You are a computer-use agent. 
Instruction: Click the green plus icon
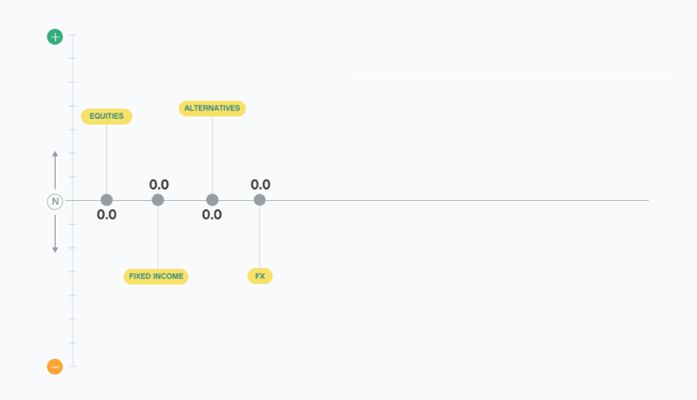(55, 37)
